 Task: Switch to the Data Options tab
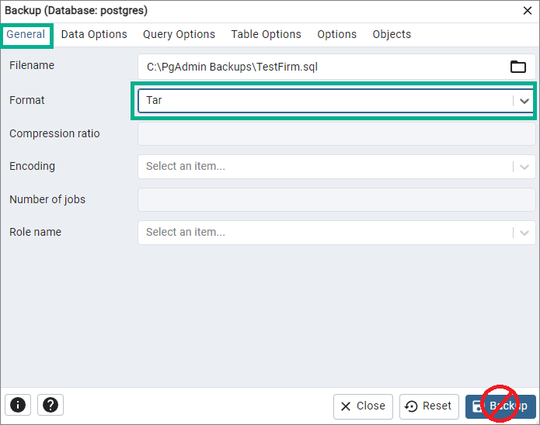(x=94, y=34)
